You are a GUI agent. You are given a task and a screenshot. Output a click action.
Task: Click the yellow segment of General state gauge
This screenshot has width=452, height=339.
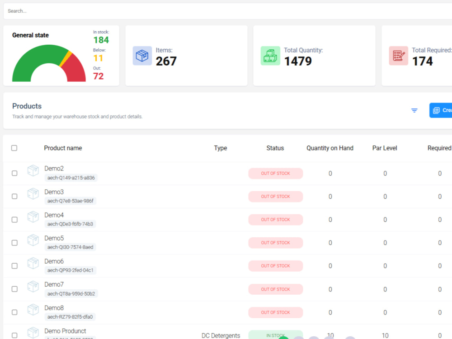tap(66, 58)
